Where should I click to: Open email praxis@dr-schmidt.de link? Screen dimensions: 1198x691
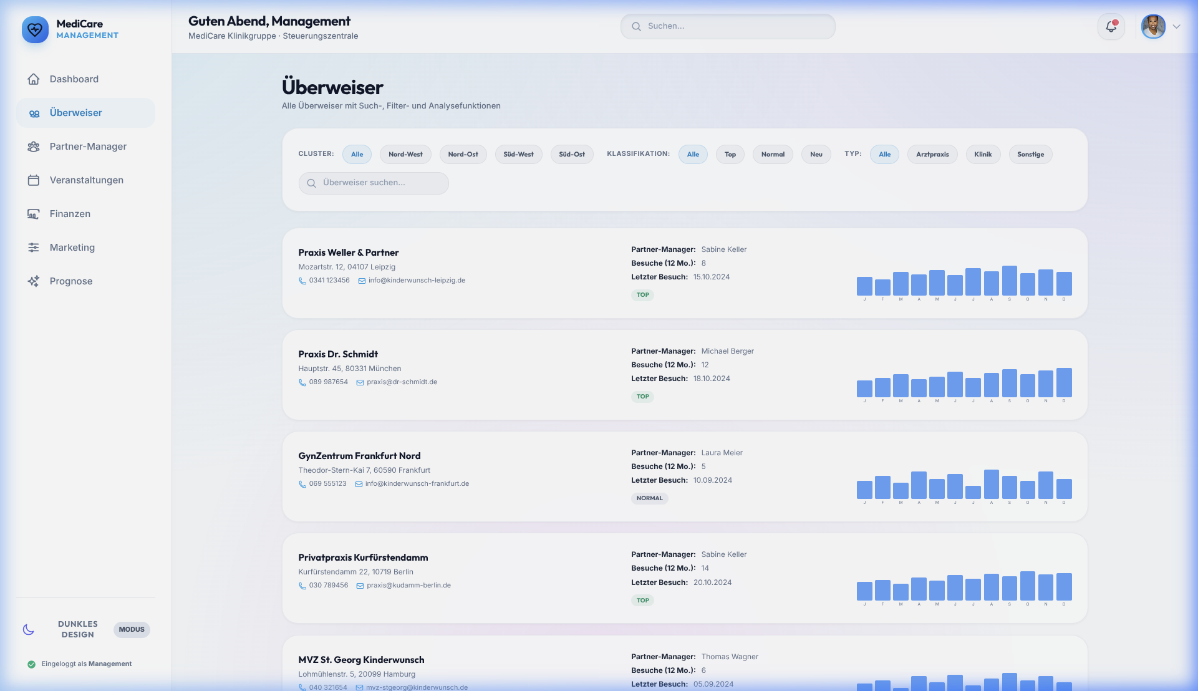pos(402,382)
